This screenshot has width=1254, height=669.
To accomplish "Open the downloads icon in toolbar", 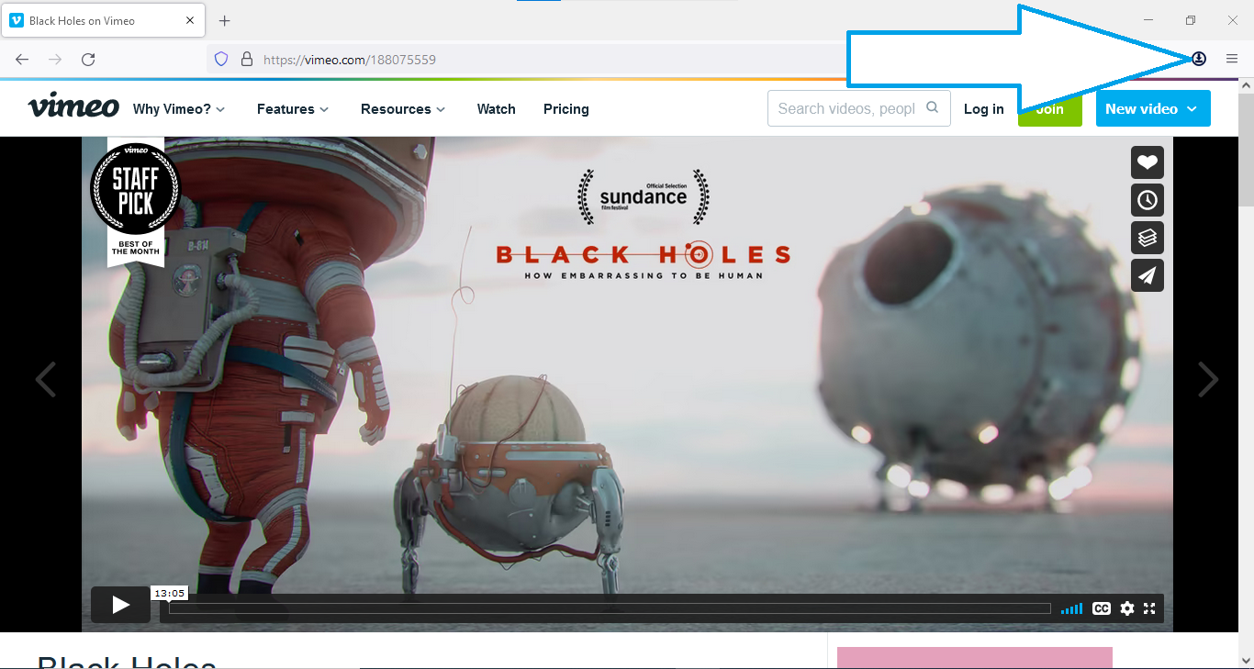I will 1199,59.
